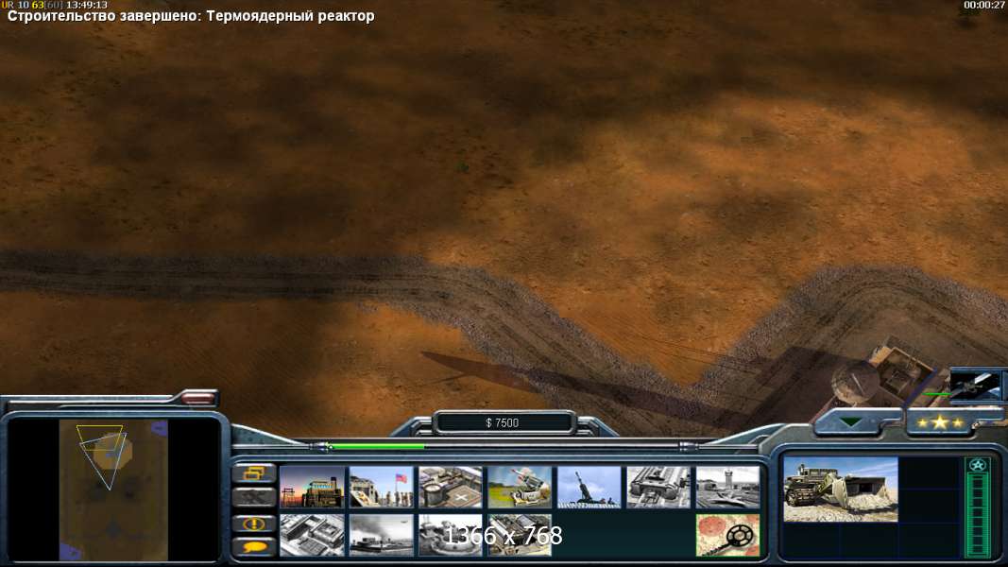
Task: Click the green experience level bar
Action: click(978, 514)
